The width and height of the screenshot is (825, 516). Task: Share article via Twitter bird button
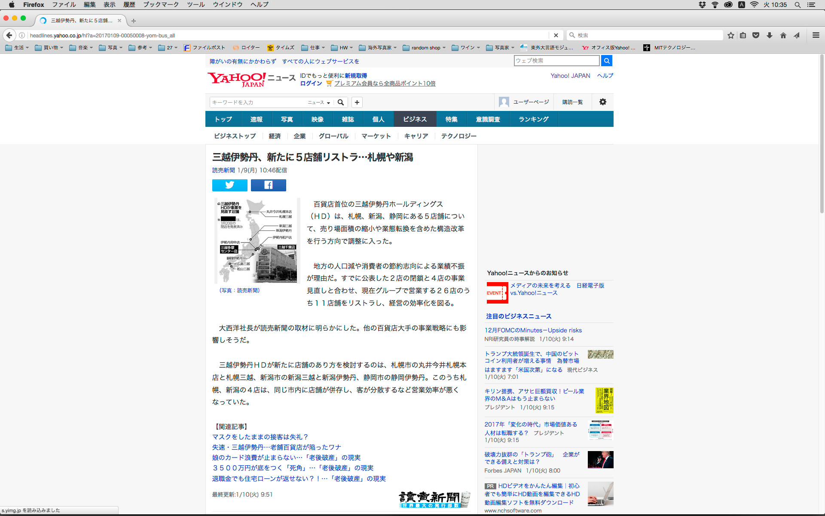click(229, 185)
